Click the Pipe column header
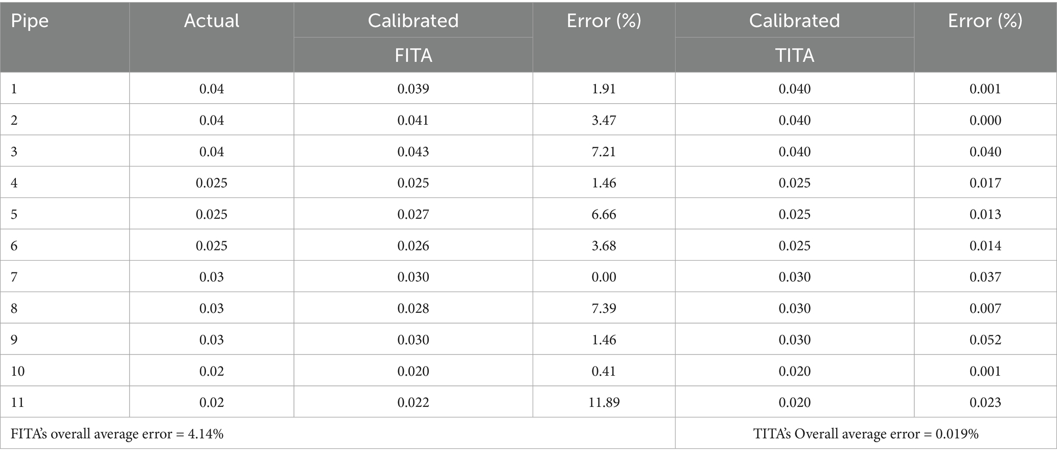The image size is (1057, 458). pos(30,21)
